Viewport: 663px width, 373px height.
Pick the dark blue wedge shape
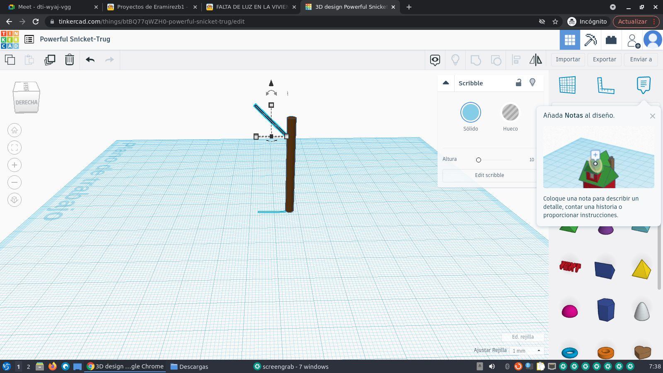(x=605, y=269)
